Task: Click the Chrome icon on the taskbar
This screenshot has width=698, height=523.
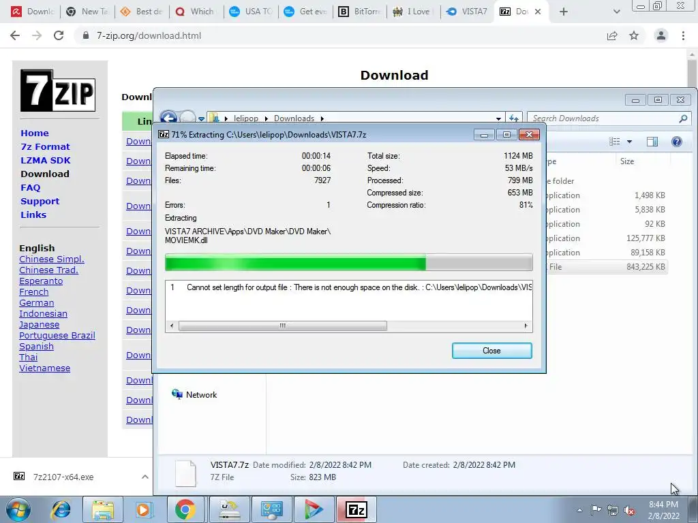Action: pos(185,509)
